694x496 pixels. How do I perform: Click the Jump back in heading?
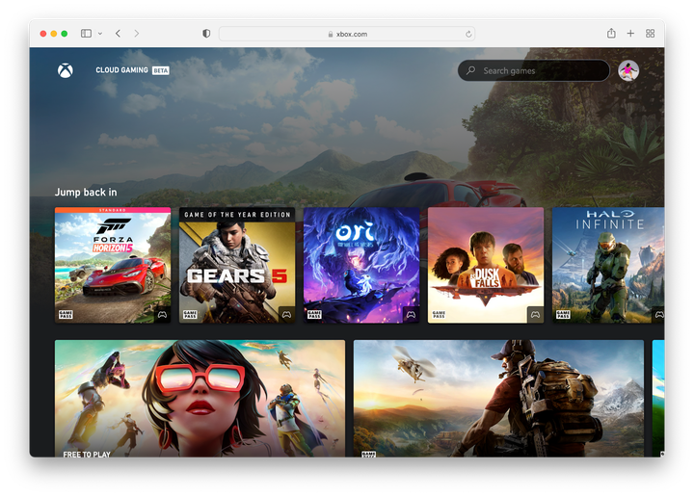[x=86, y=193]
